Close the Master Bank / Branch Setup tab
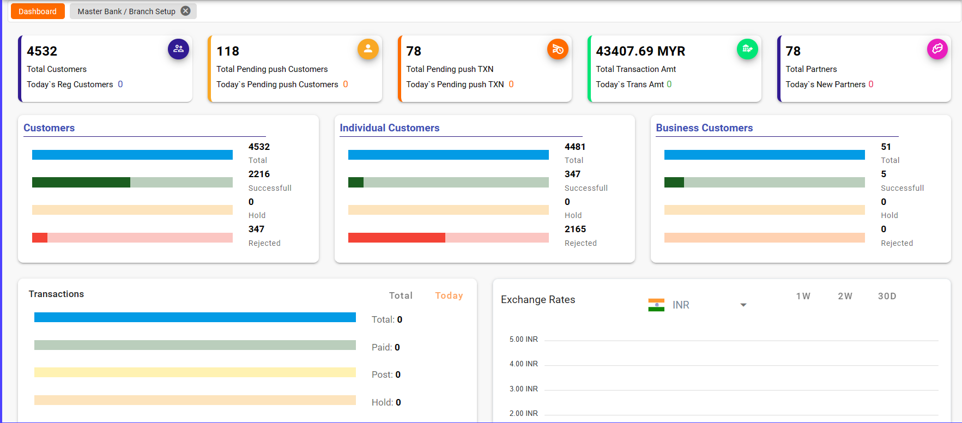Viewport: 962px width, 423px height. point(186,11)
